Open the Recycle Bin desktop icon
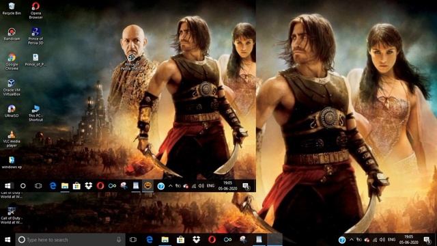The width and height of the screenshot is (437, 246). point(12,8)
